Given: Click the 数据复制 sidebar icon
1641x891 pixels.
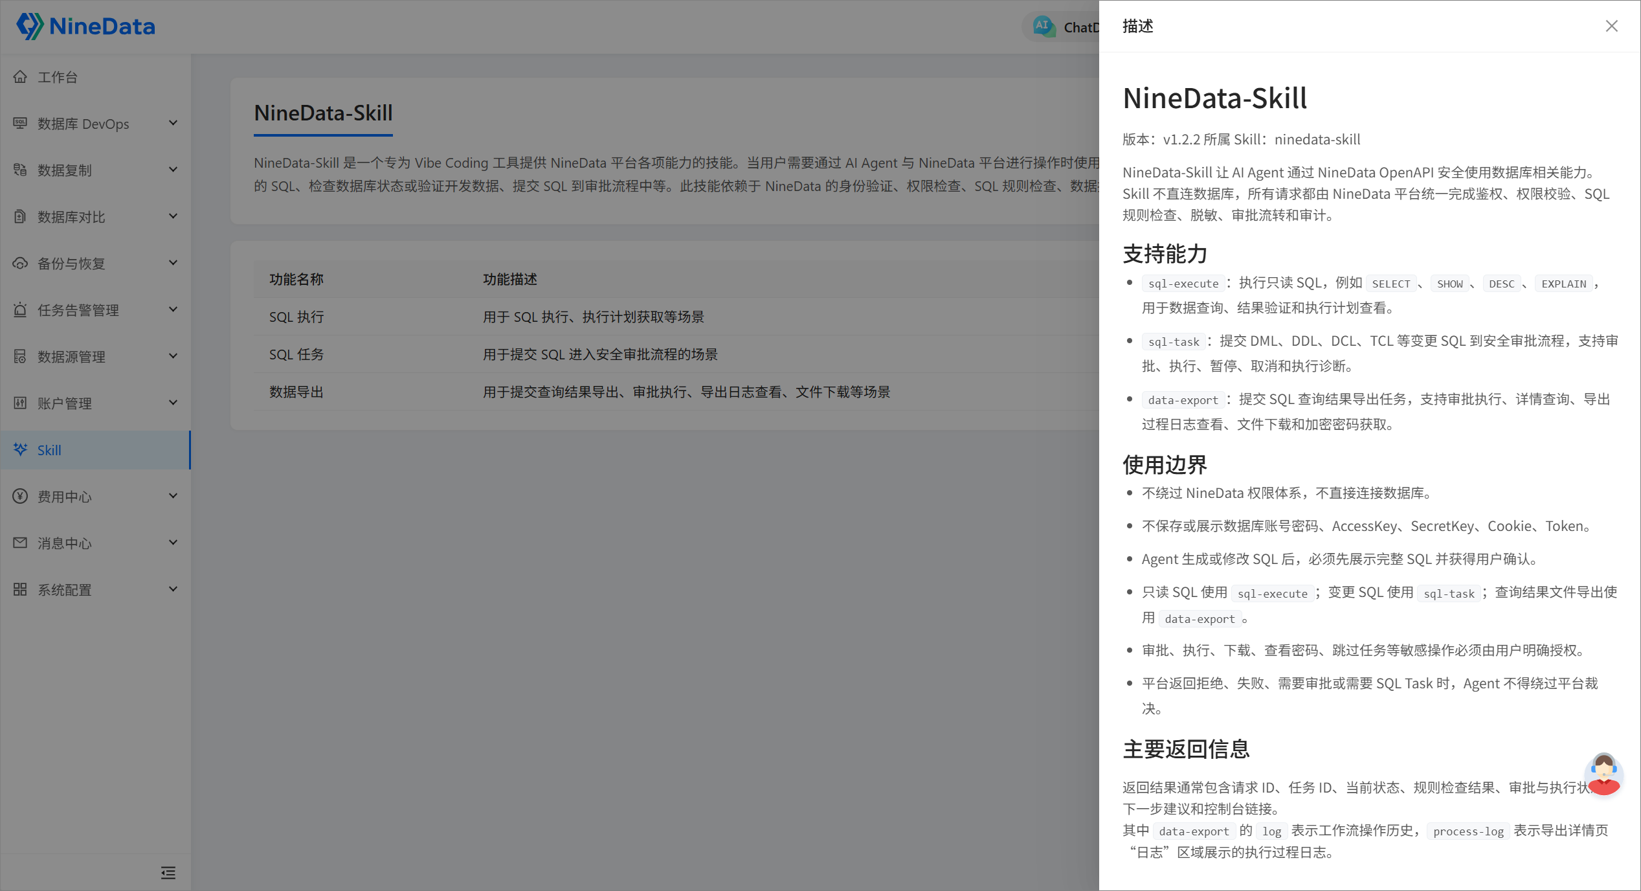Looking at the screenshot, I should 20,170.
